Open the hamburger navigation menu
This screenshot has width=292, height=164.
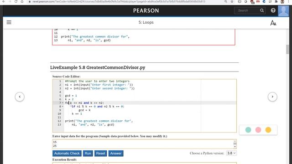tap(9, 22)
